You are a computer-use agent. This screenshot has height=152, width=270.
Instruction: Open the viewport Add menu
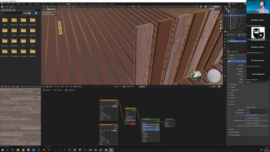[69, 7]
